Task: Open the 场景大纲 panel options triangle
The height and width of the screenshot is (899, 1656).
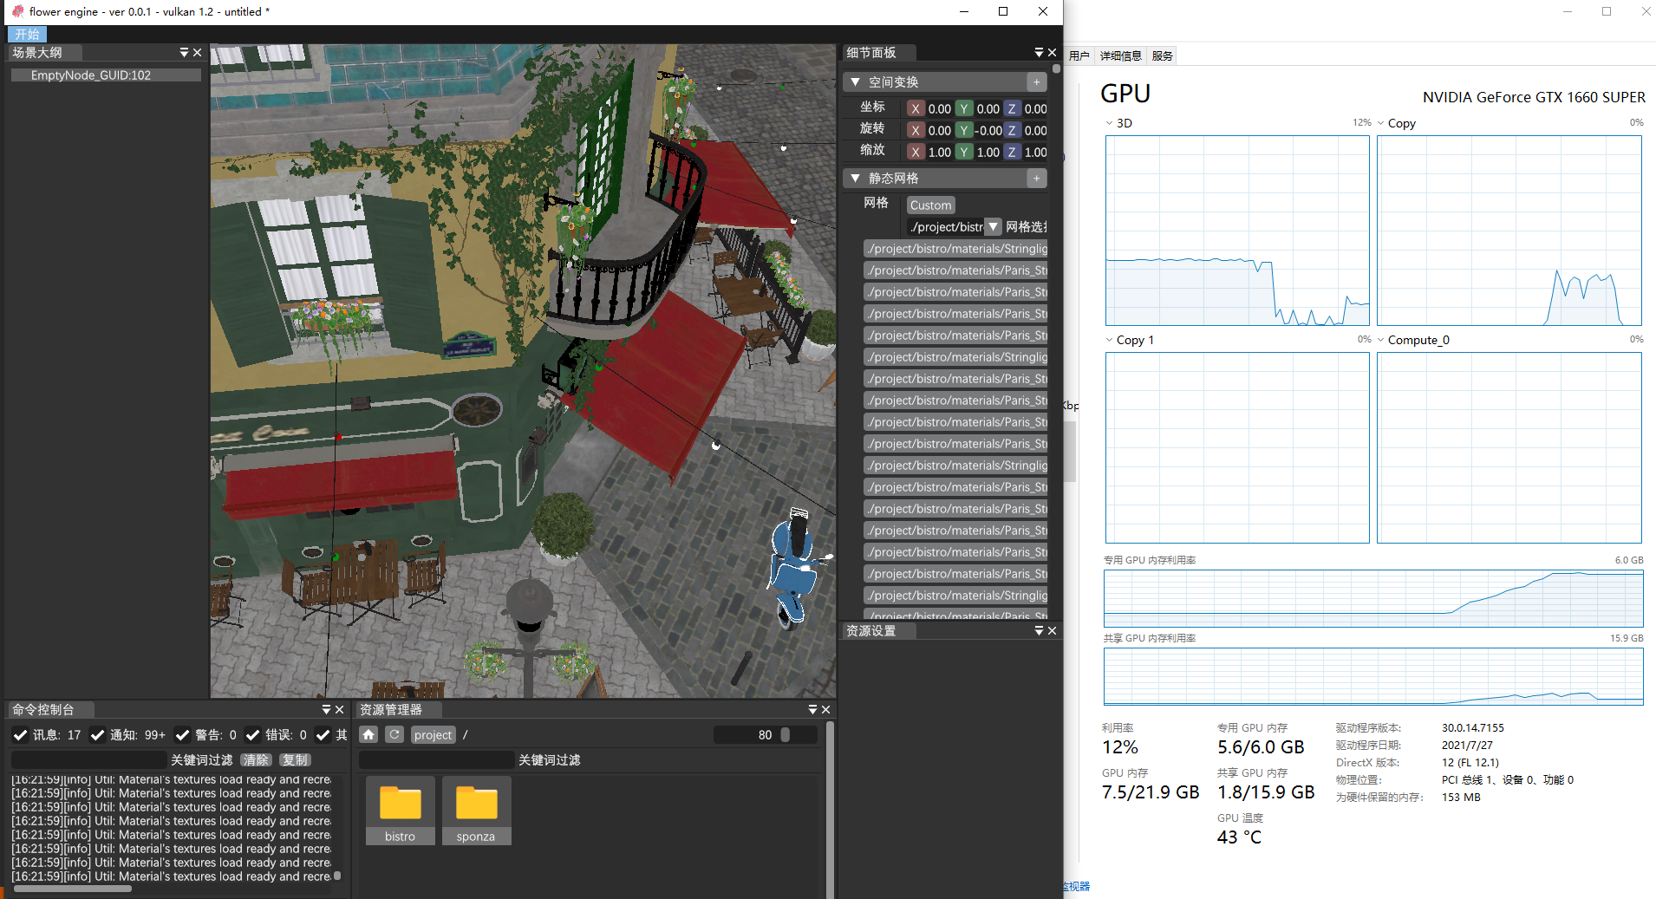Action: coord(184,53)
